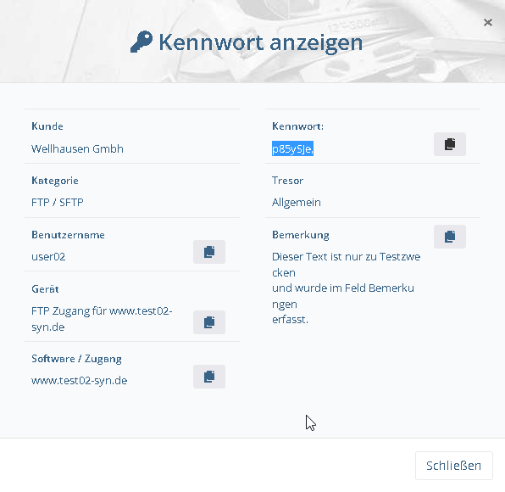Click the key icon beside the title
The width and height of the screenshot is (505, 492).
click(142, 42)
